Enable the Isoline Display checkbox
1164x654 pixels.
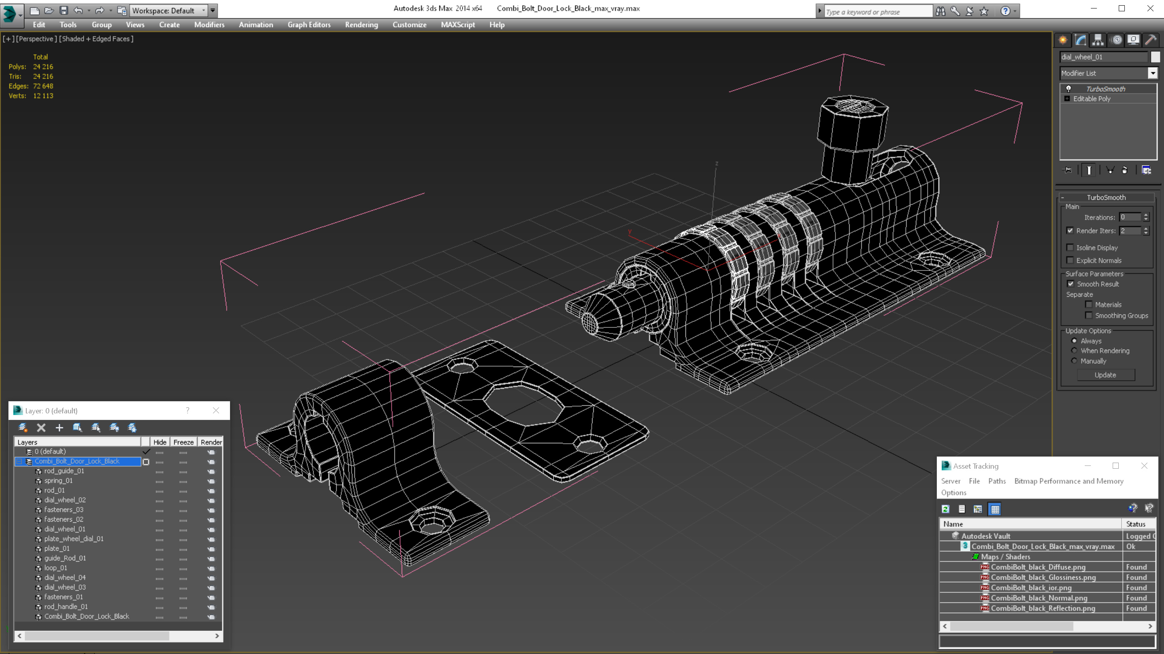(1070, 247)
